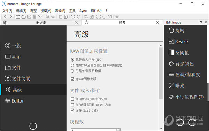Switch to the 批处理 tab

coord(41,23)
